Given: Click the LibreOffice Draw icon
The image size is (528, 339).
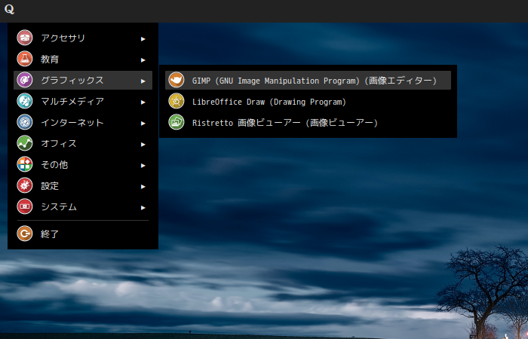Looking at the screenshot, I should click(x=177, y=101).
